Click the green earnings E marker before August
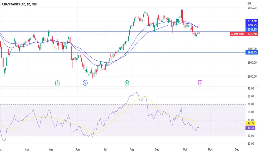 pyautogui.click(x=127, y=83)
